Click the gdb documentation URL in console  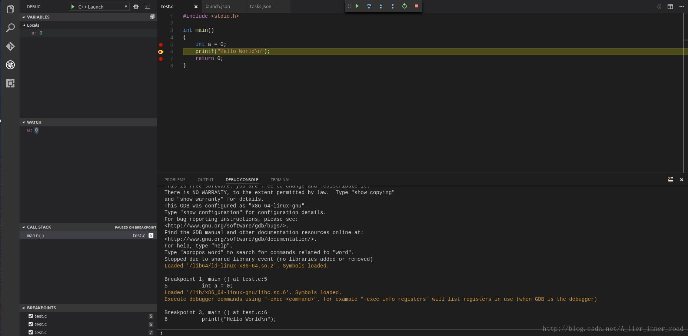(240, 239)
